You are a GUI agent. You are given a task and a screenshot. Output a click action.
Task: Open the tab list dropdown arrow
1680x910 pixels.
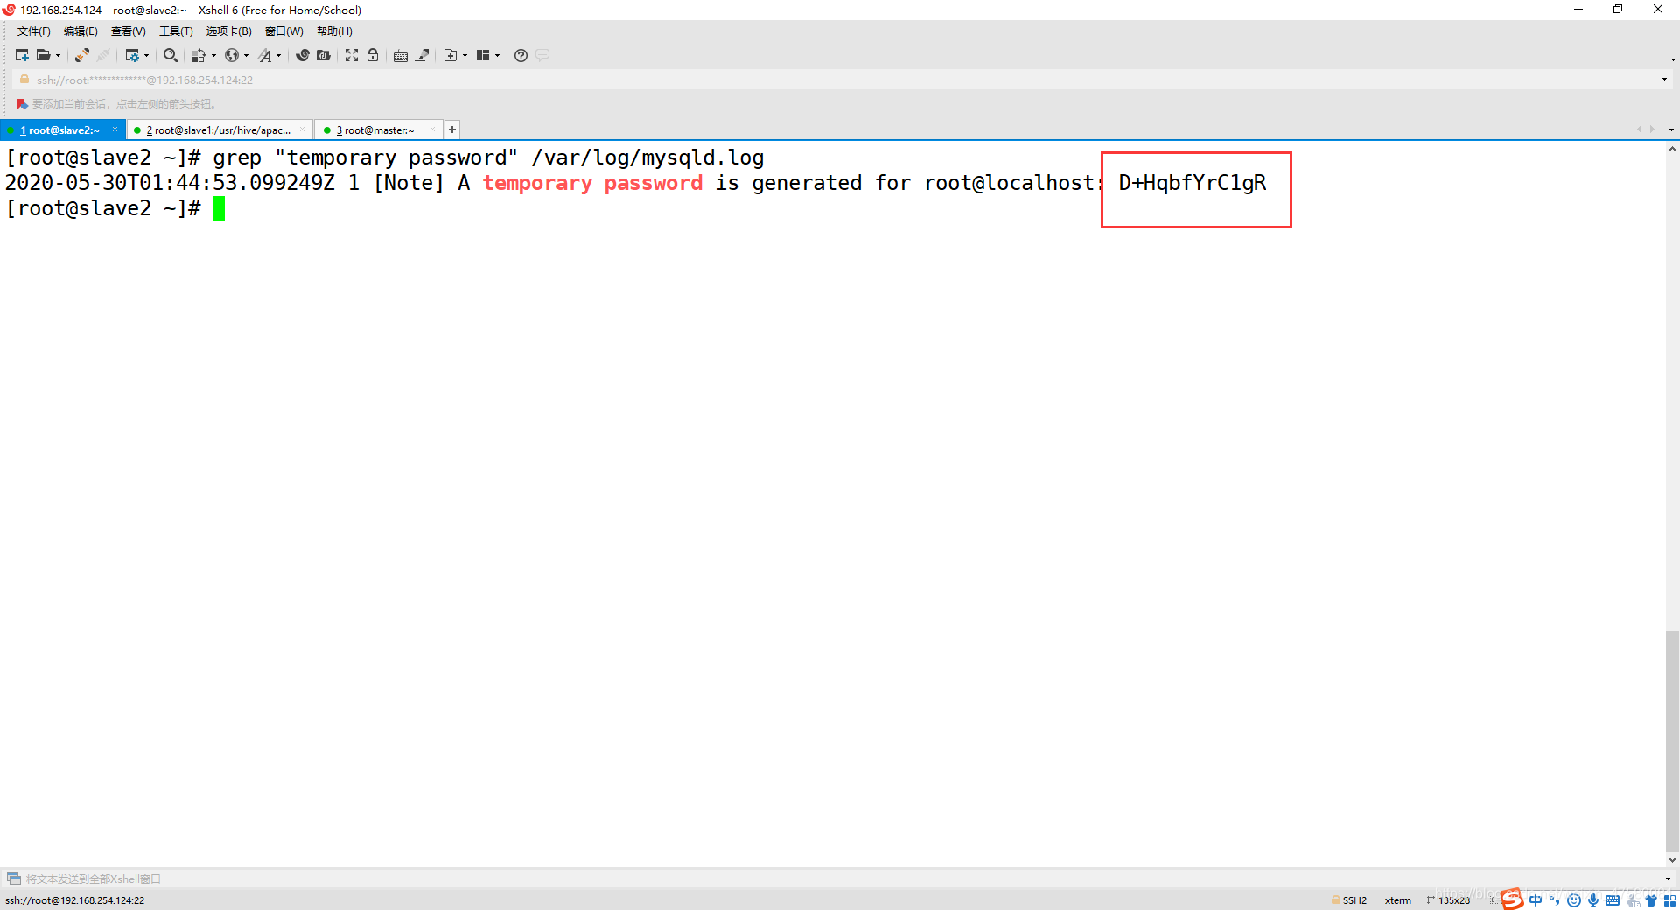(x=1671, y=129)
